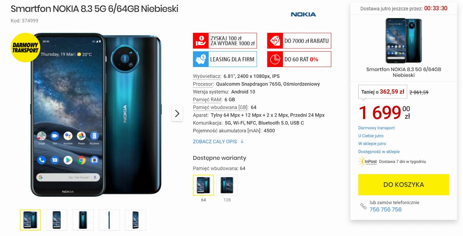Select the 128 GB memory variant

(x=227, y=185)
